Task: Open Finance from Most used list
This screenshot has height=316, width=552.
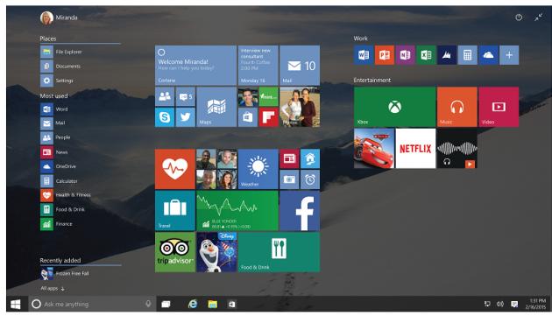Action: coord(57,224)
